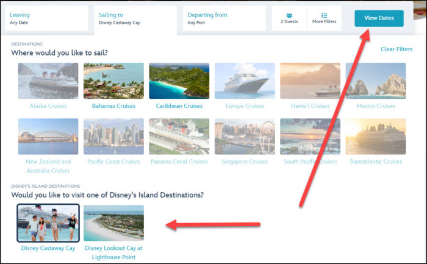Click the Alaska Cruises text label
This screenshot has width=427, height=264.
pos(48,106)
